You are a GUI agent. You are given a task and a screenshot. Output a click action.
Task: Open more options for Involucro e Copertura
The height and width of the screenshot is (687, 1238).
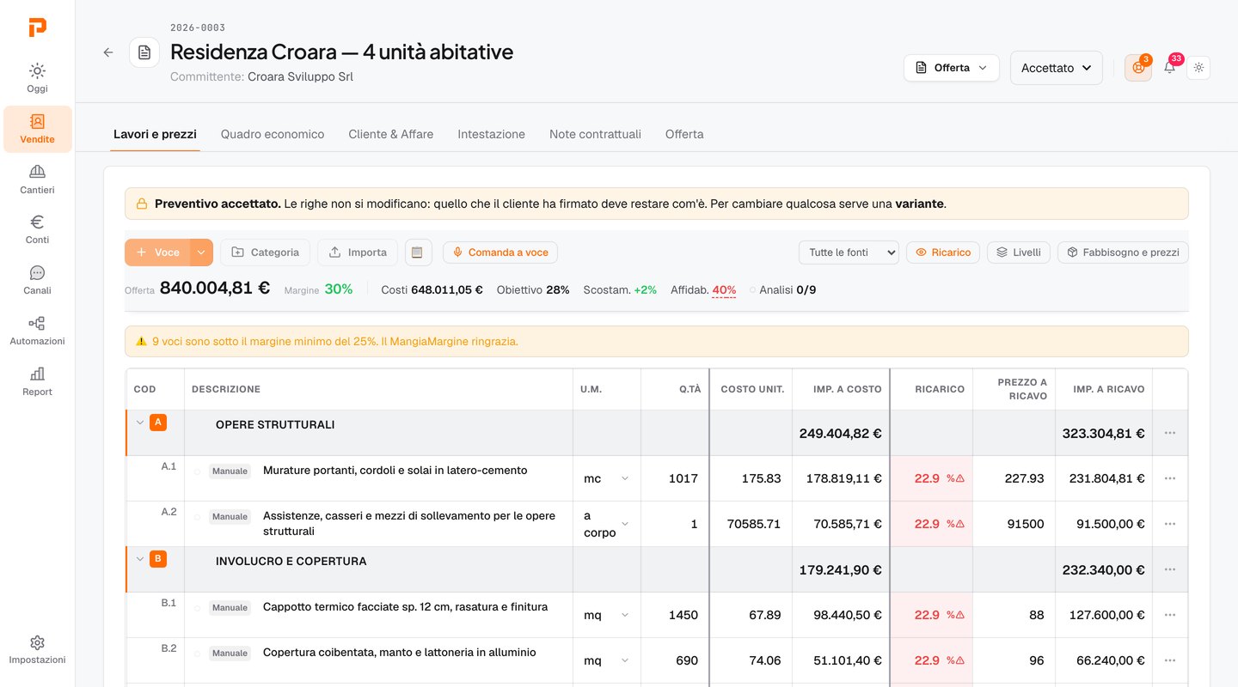tap(1169, 569)
